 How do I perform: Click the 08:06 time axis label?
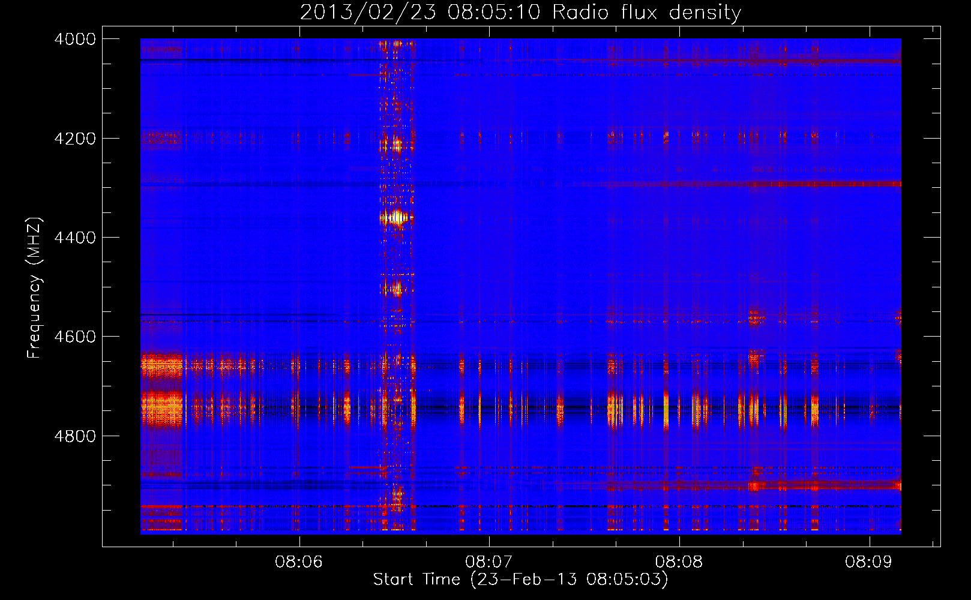299,562
